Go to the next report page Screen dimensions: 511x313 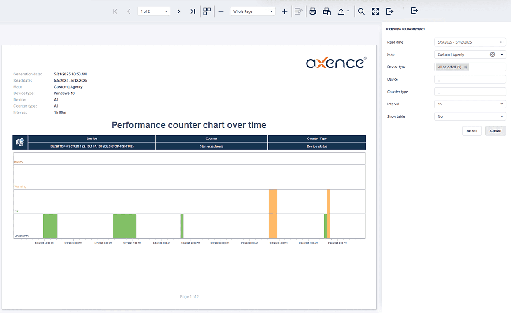pos(178,11)
